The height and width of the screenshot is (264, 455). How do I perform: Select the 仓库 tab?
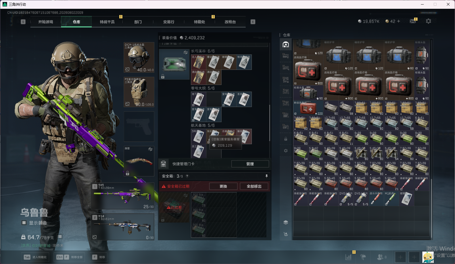76,22
